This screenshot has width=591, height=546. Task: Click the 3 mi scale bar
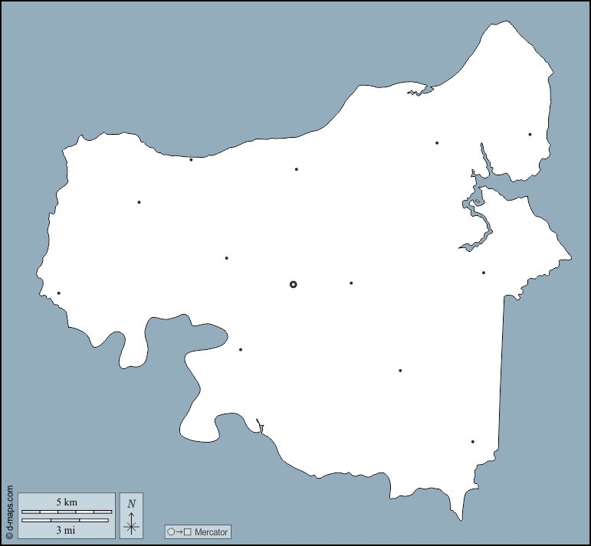67,521
